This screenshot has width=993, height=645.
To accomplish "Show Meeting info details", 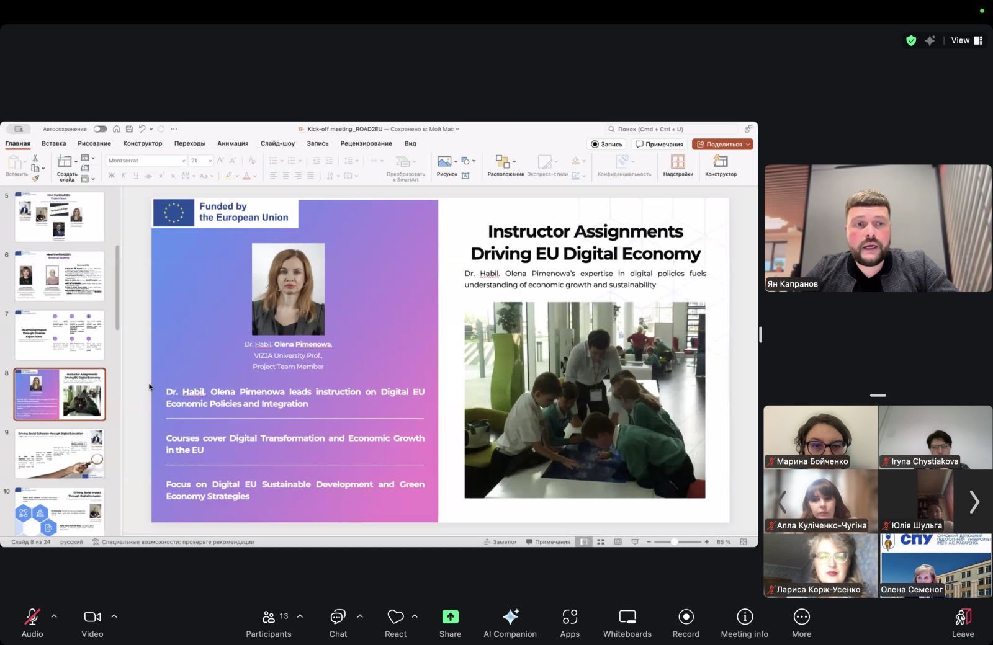I will pyautogui.click(x=744, y=623).
